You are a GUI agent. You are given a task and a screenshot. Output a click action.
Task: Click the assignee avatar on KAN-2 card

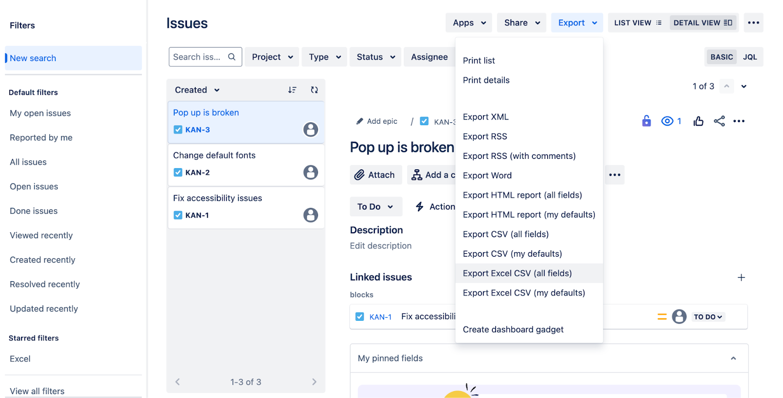coord(311,172)
